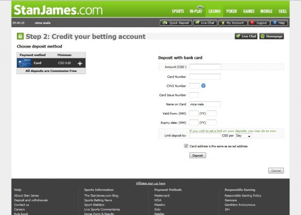Click the StanJames.com logo
Screen dimensions: 301x215
(x=58, y=10)
